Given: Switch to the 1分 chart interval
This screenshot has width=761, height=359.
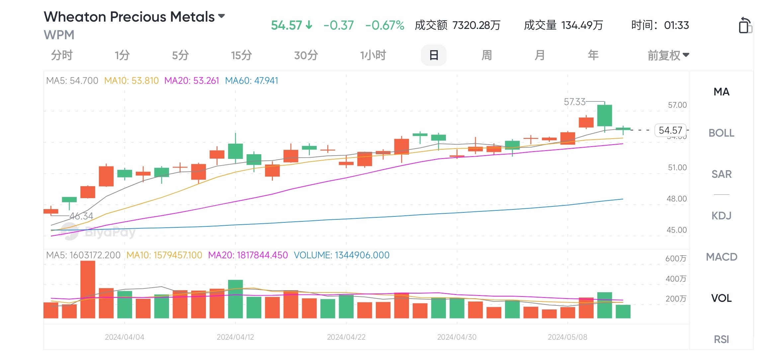Looking at the screenshot, I should 122,55.
